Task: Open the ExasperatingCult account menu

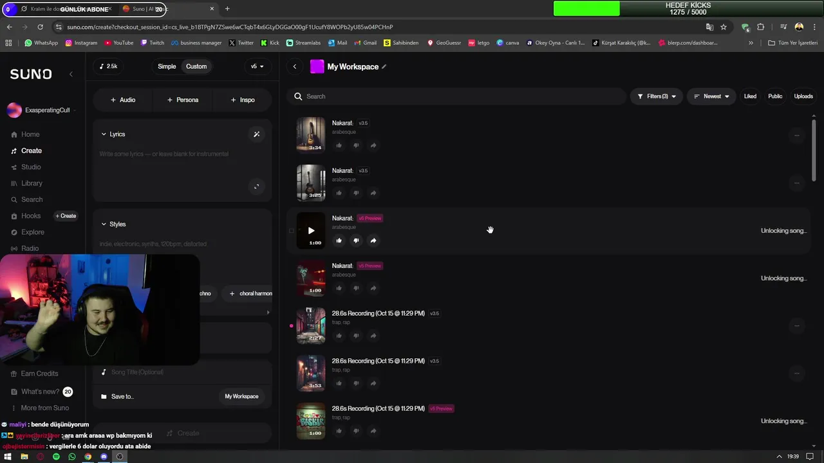Action: (x=41, y=111)
